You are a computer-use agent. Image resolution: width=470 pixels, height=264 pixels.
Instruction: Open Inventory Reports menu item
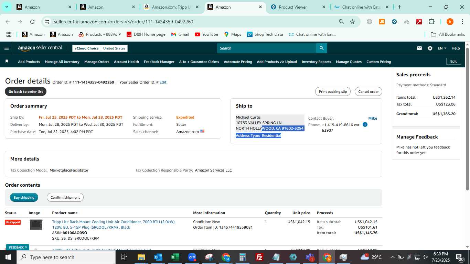(316, 62)
